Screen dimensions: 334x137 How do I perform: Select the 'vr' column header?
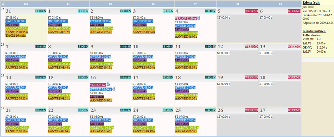coord(195,4)
